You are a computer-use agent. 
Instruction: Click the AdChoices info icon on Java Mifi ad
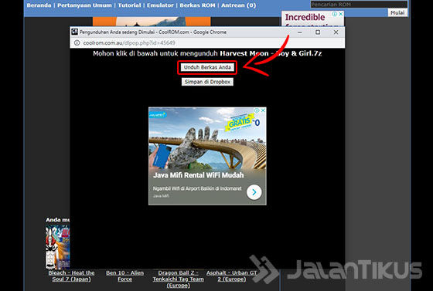[257, 110]
